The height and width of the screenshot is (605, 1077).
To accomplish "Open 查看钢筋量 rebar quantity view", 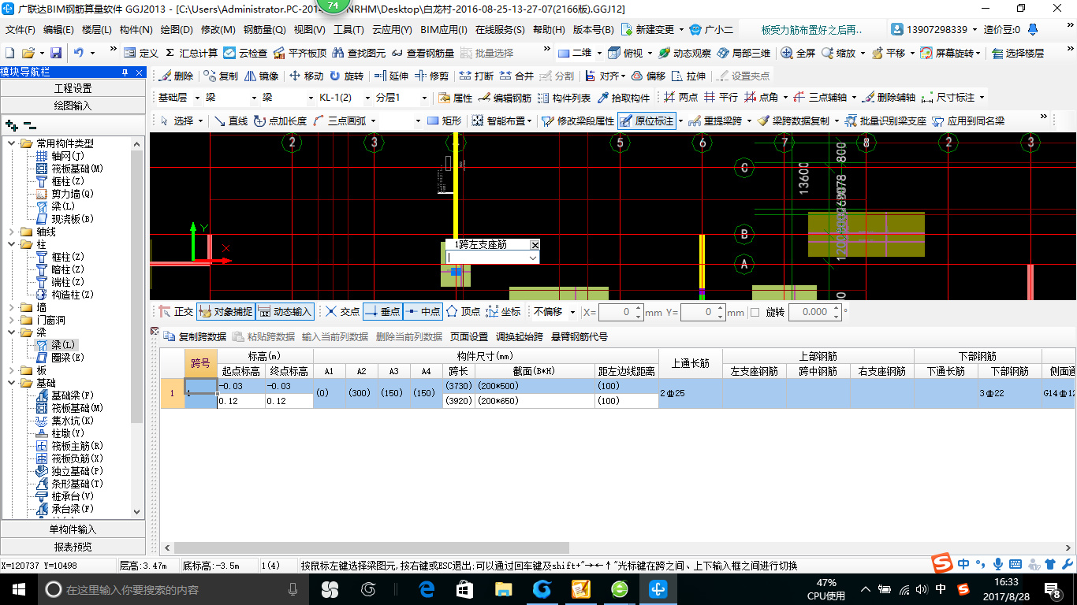I will (x=422, y=53).
